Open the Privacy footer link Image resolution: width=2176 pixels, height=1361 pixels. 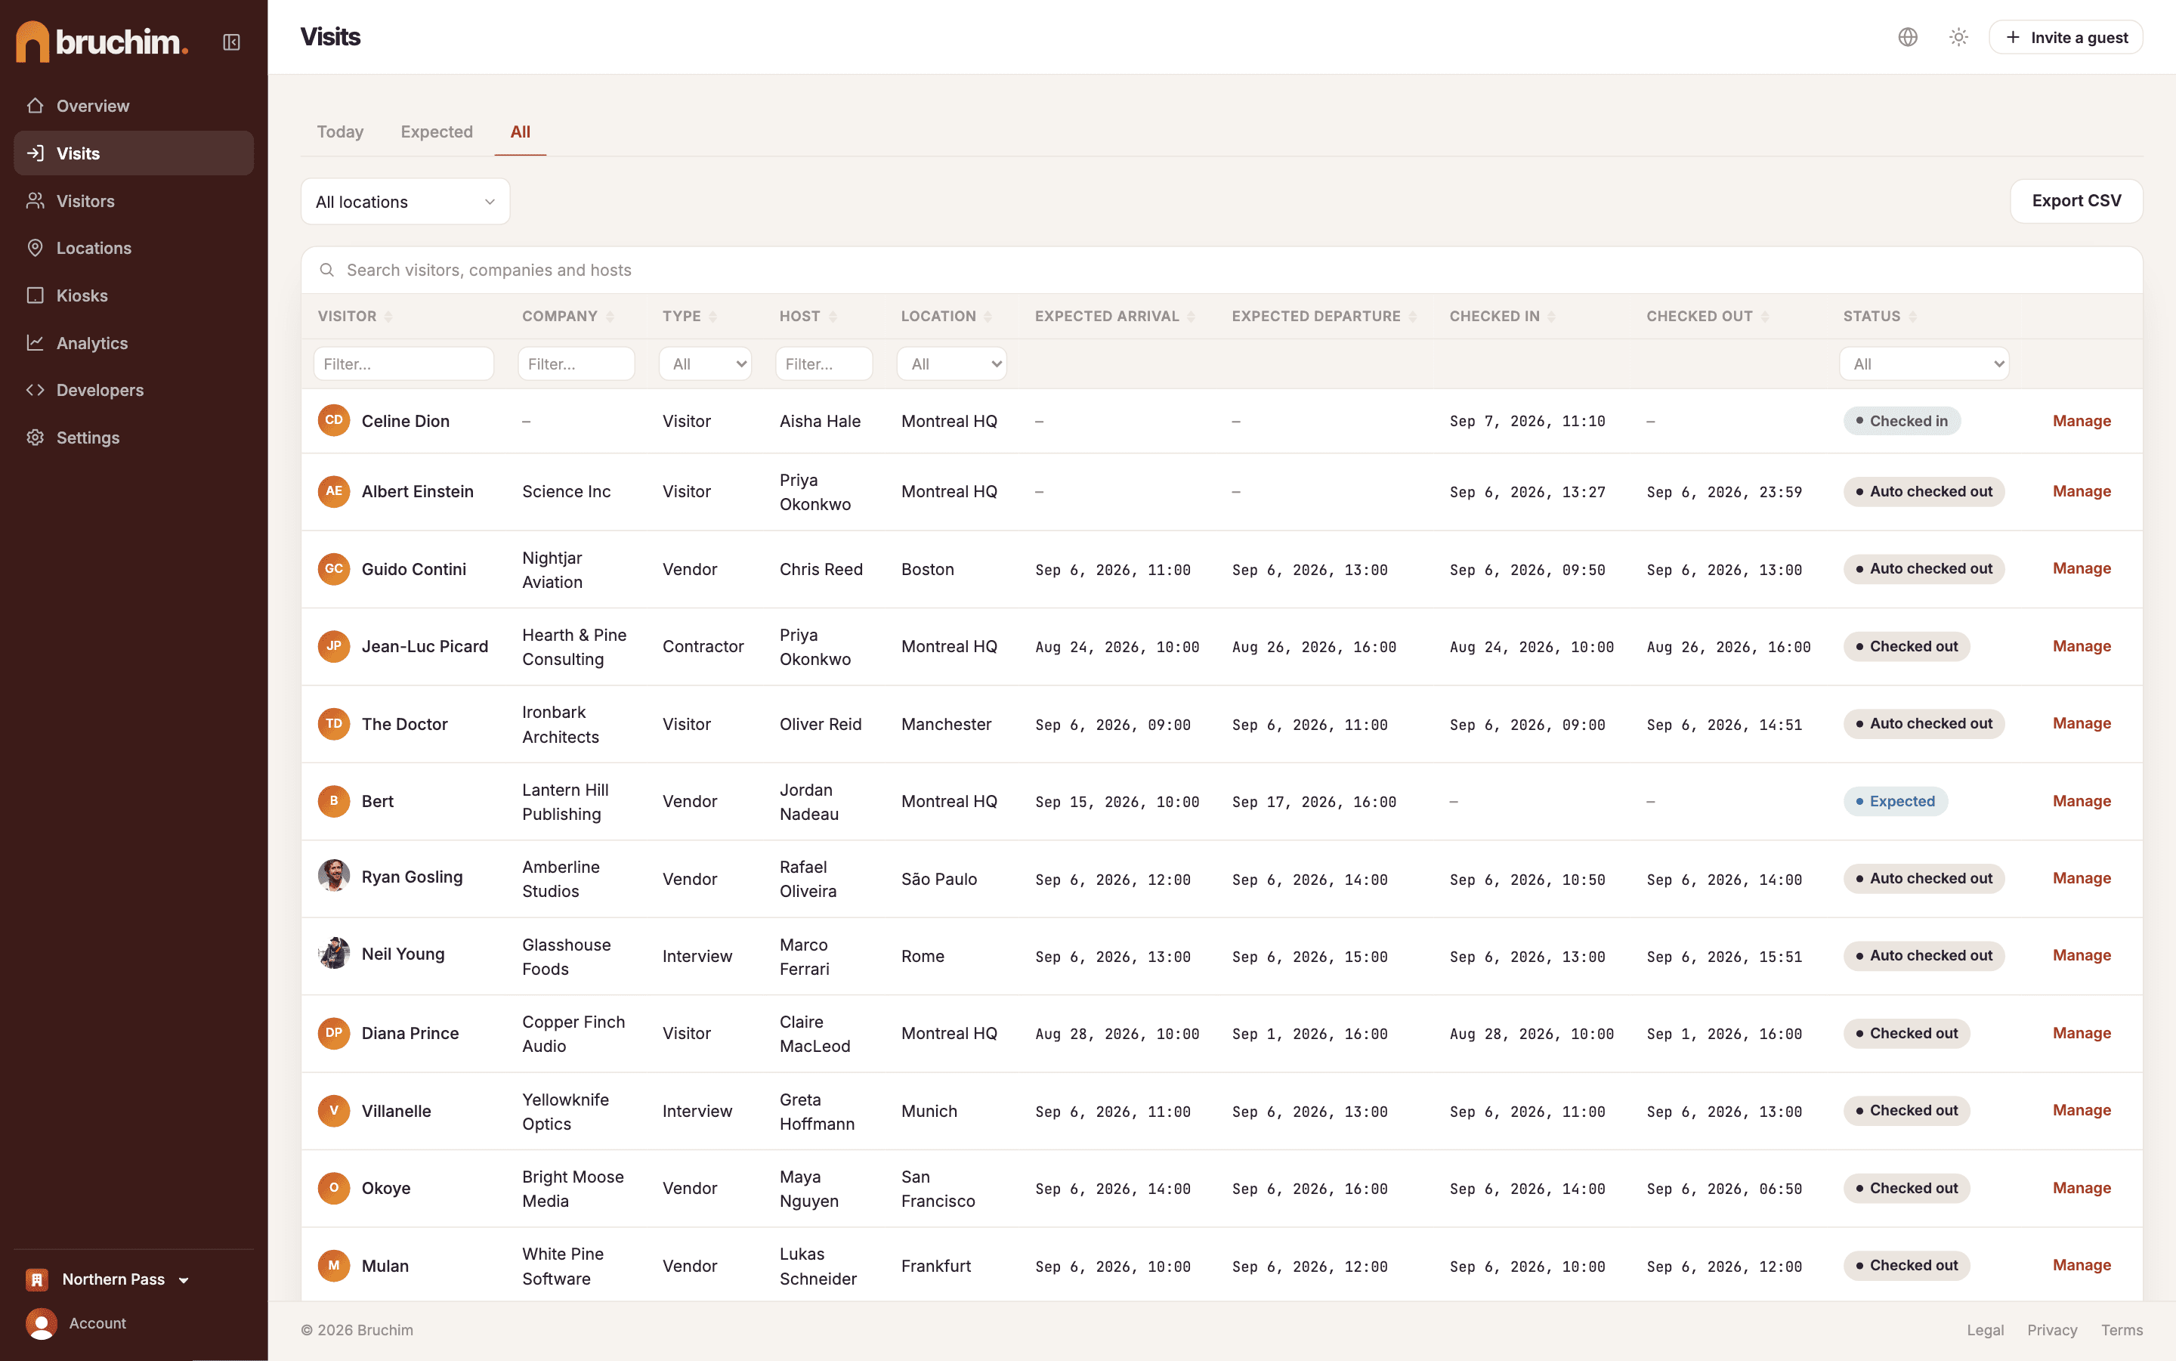pos(2052,1329)
